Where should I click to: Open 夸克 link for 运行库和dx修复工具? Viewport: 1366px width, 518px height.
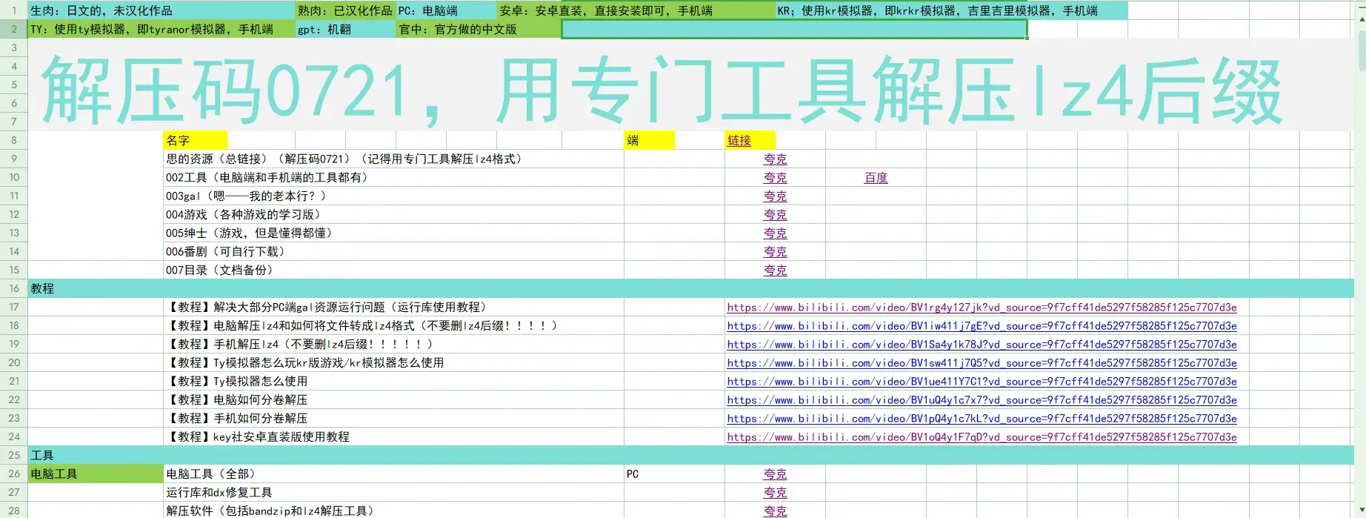coord(775,493)
